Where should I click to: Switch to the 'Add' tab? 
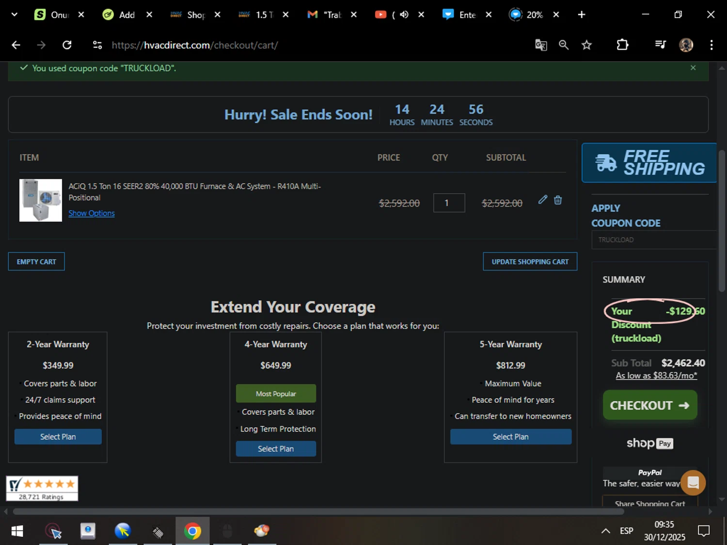click(119, 15)
